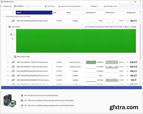This screenshot has height=114, width=143.
Task: Click the Scanning 0.41% status cell
Action: (x=75, y=62)
